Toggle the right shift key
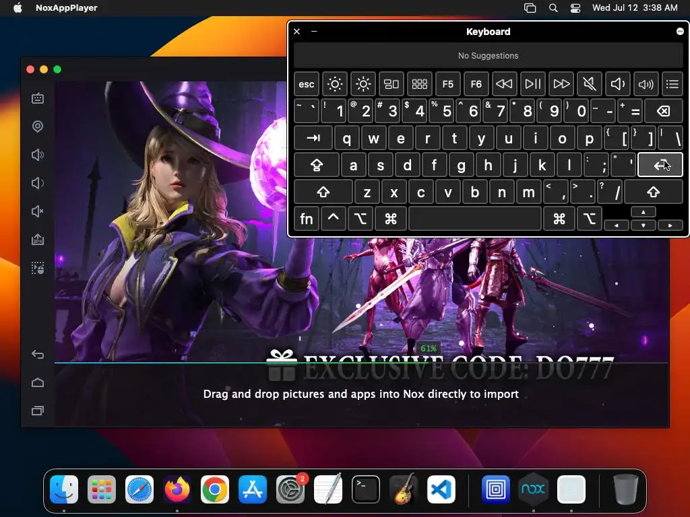Screen dimensions: 690x517 (x=654, y=192)
